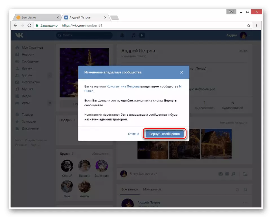272x218 pixels.
Task: Click the video play icon in header
Action: point(142,35)
